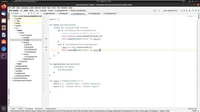
Task: Click 'routes' in navigation breadcrumb
Action: 50,11
